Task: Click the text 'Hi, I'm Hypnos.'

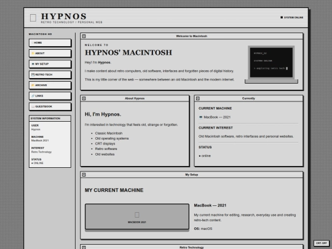Action: coord(103,114)
